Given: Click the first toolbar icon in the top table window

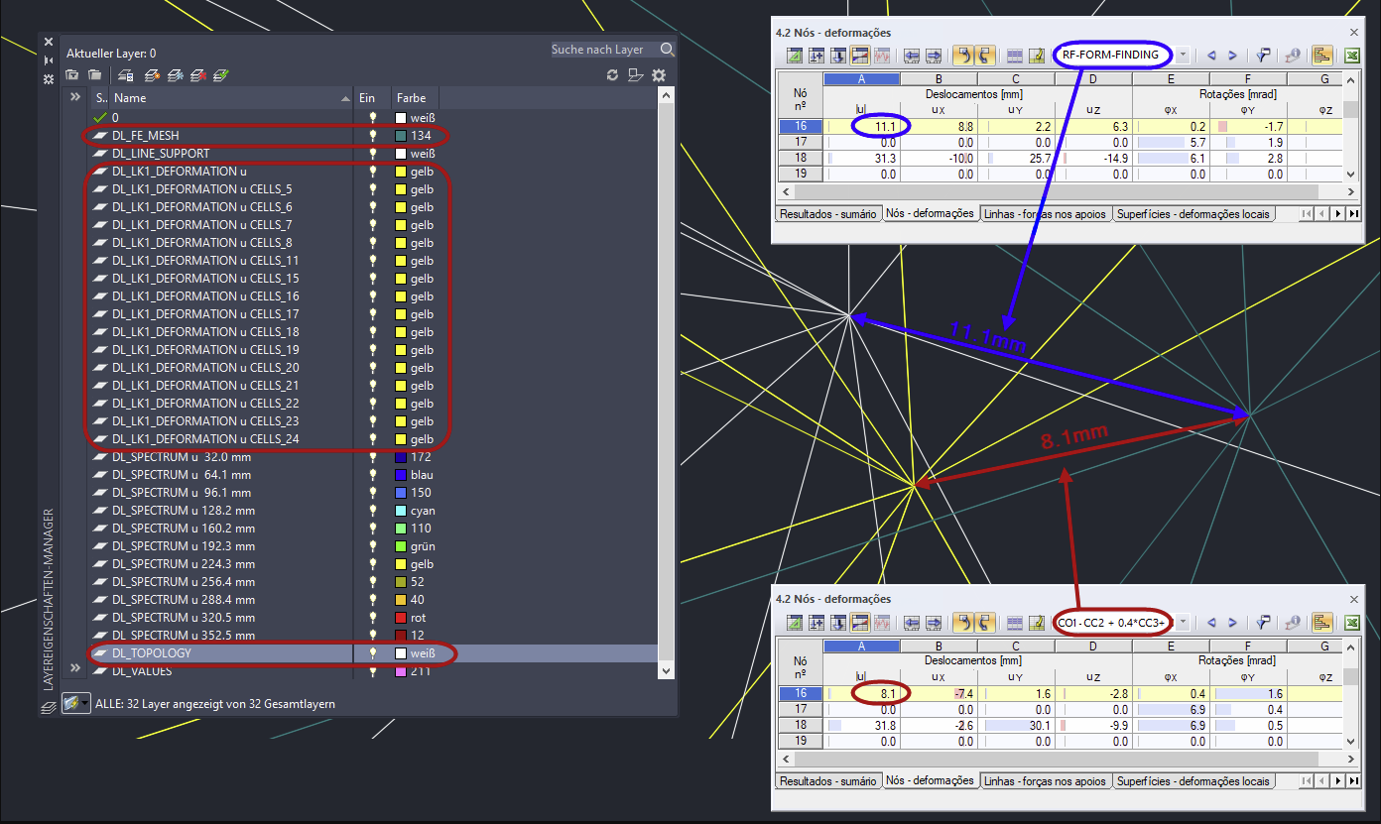Looking at the screenshot, I should pyautogui.click(x=795, y=56).
